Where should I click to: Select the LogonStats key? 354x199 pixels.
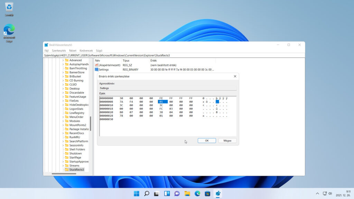[x=76, y=109]
